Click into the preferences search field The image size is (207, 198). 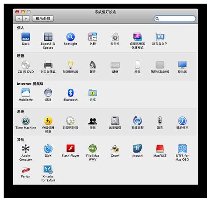[175, 19]
